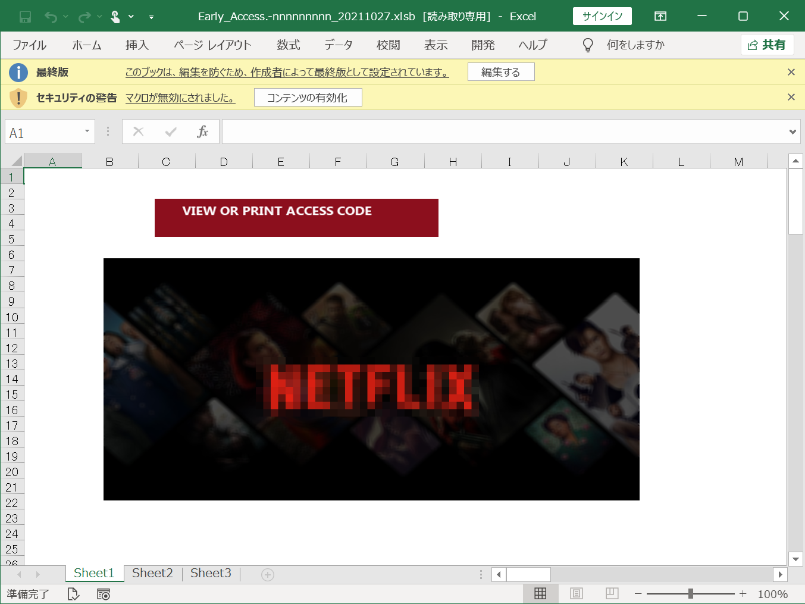Open the marked-as-final message link

pyautogui.click(x=287, y=73)
